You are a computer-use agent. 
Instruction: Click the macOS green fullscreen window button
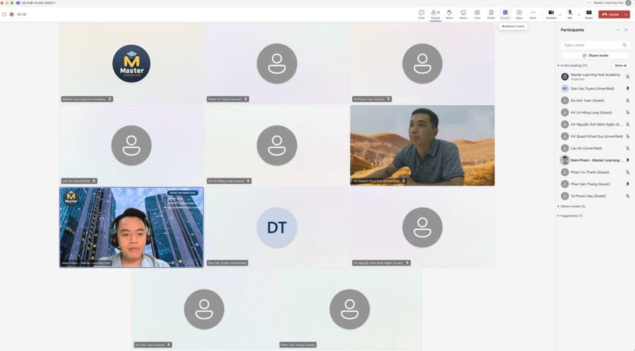[12, 3]
